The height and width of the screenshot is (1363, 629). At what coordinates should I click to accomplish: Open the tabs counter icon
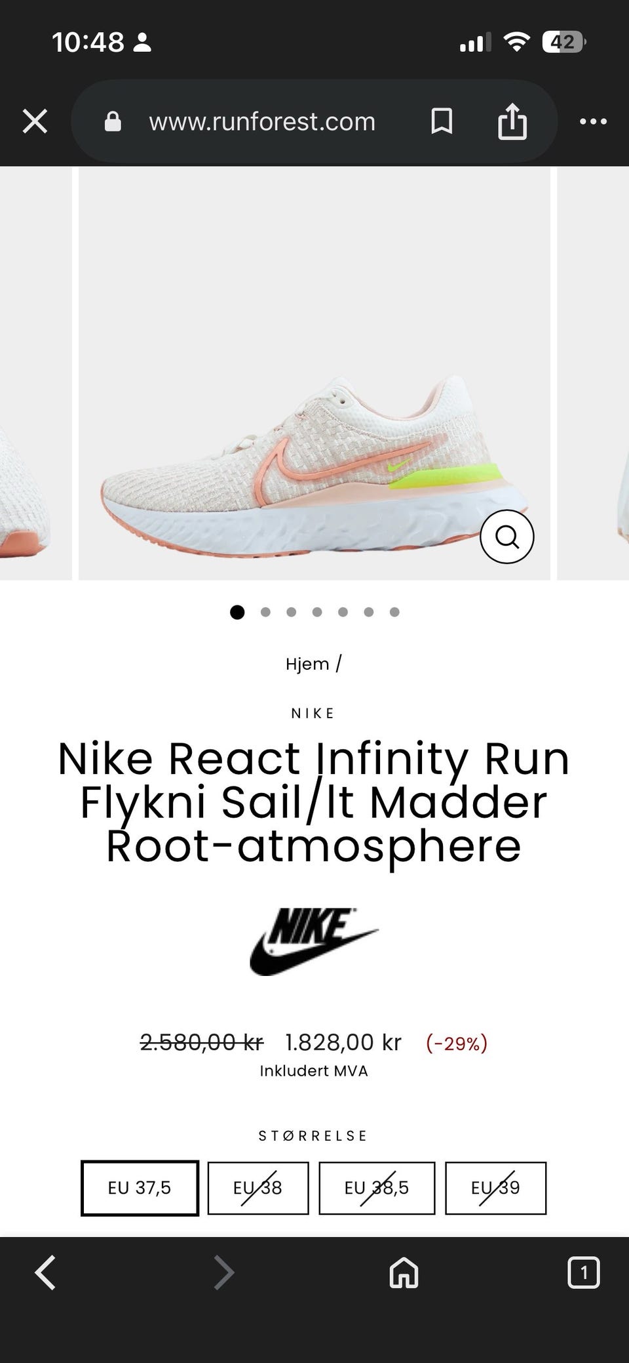click(x=583, y=1272)
